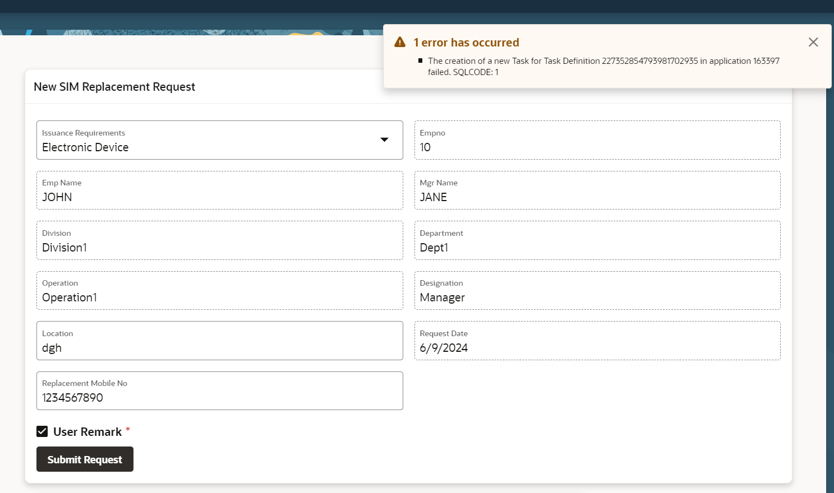Select the Designation field showing Manager
This screenshot has width=834, height=493.
(597, 297)
